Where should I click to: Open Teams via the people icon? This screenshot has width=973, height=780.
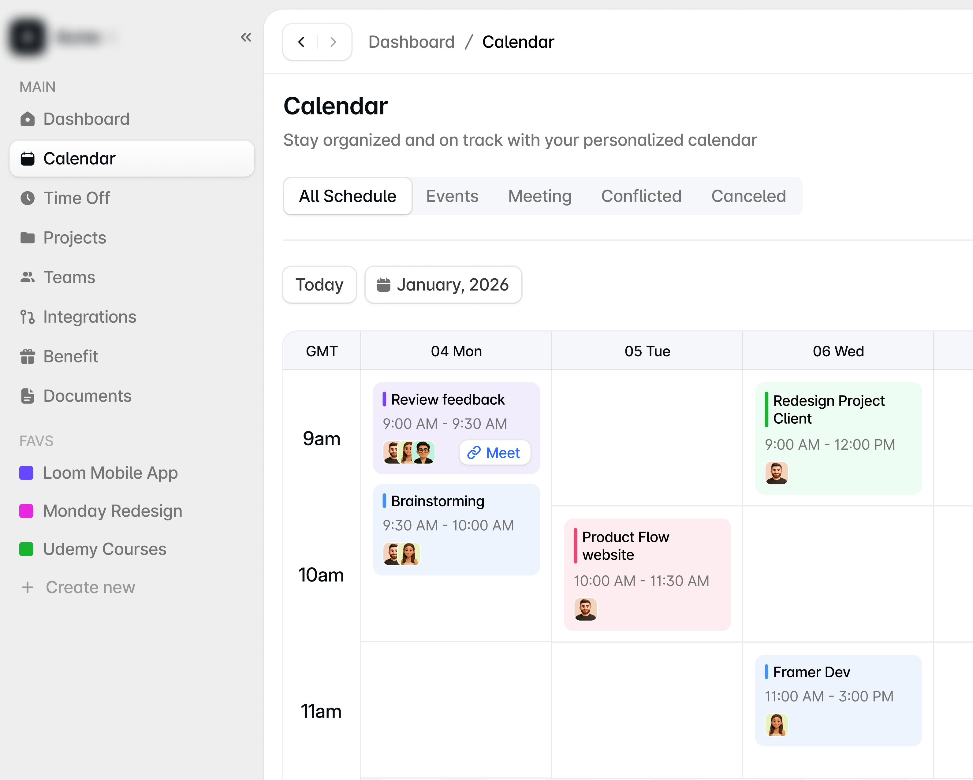pos(28,277)
